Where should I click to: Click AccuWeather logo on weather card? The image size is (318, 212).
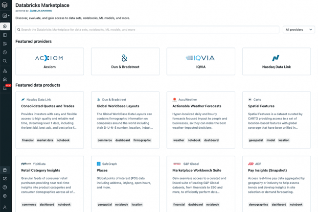175,99
